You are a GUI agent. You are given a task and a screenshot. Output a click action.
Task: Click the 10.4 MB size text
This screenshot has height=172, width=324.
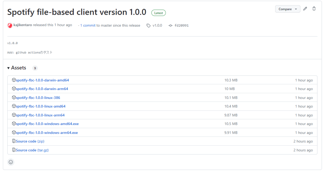coord(231,106)
